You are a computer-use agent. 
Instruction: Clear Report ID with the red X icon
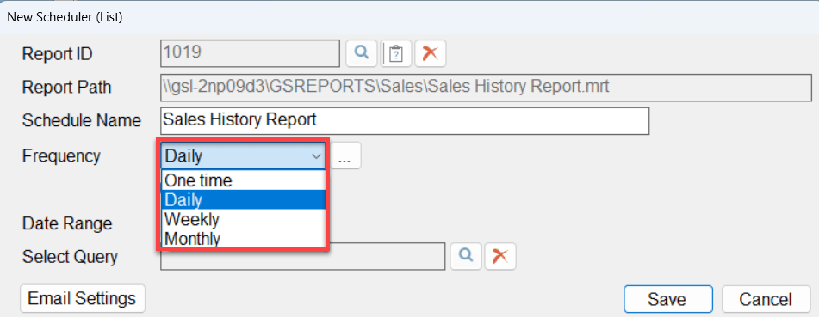[x=431, y=53]
